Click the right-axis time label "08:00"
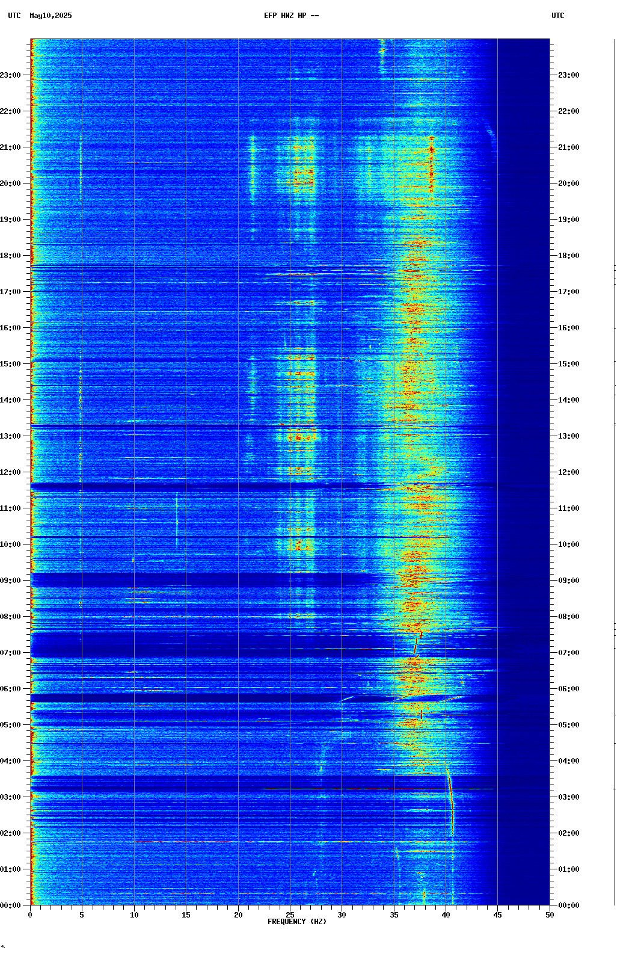Image resolution: width=641 pixels, height=953 pixels. 569,617
